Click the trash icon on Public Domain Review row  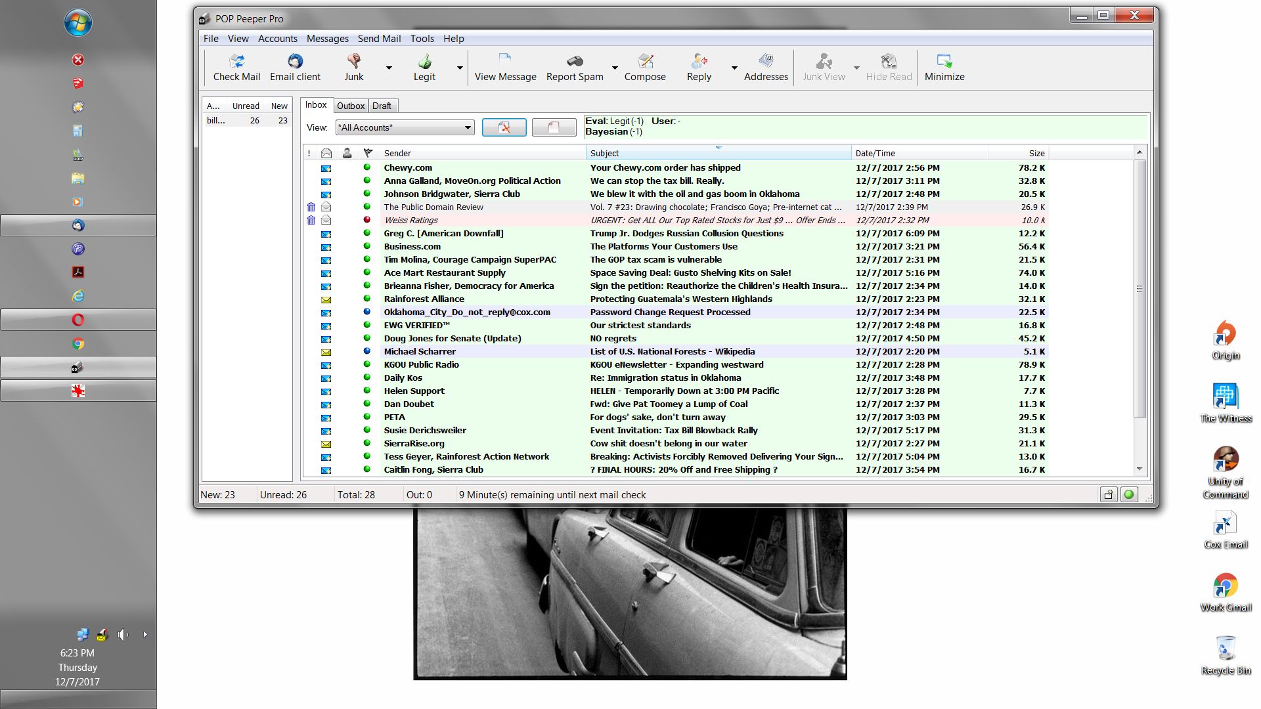pyautogui.click(x=311, y=207)
